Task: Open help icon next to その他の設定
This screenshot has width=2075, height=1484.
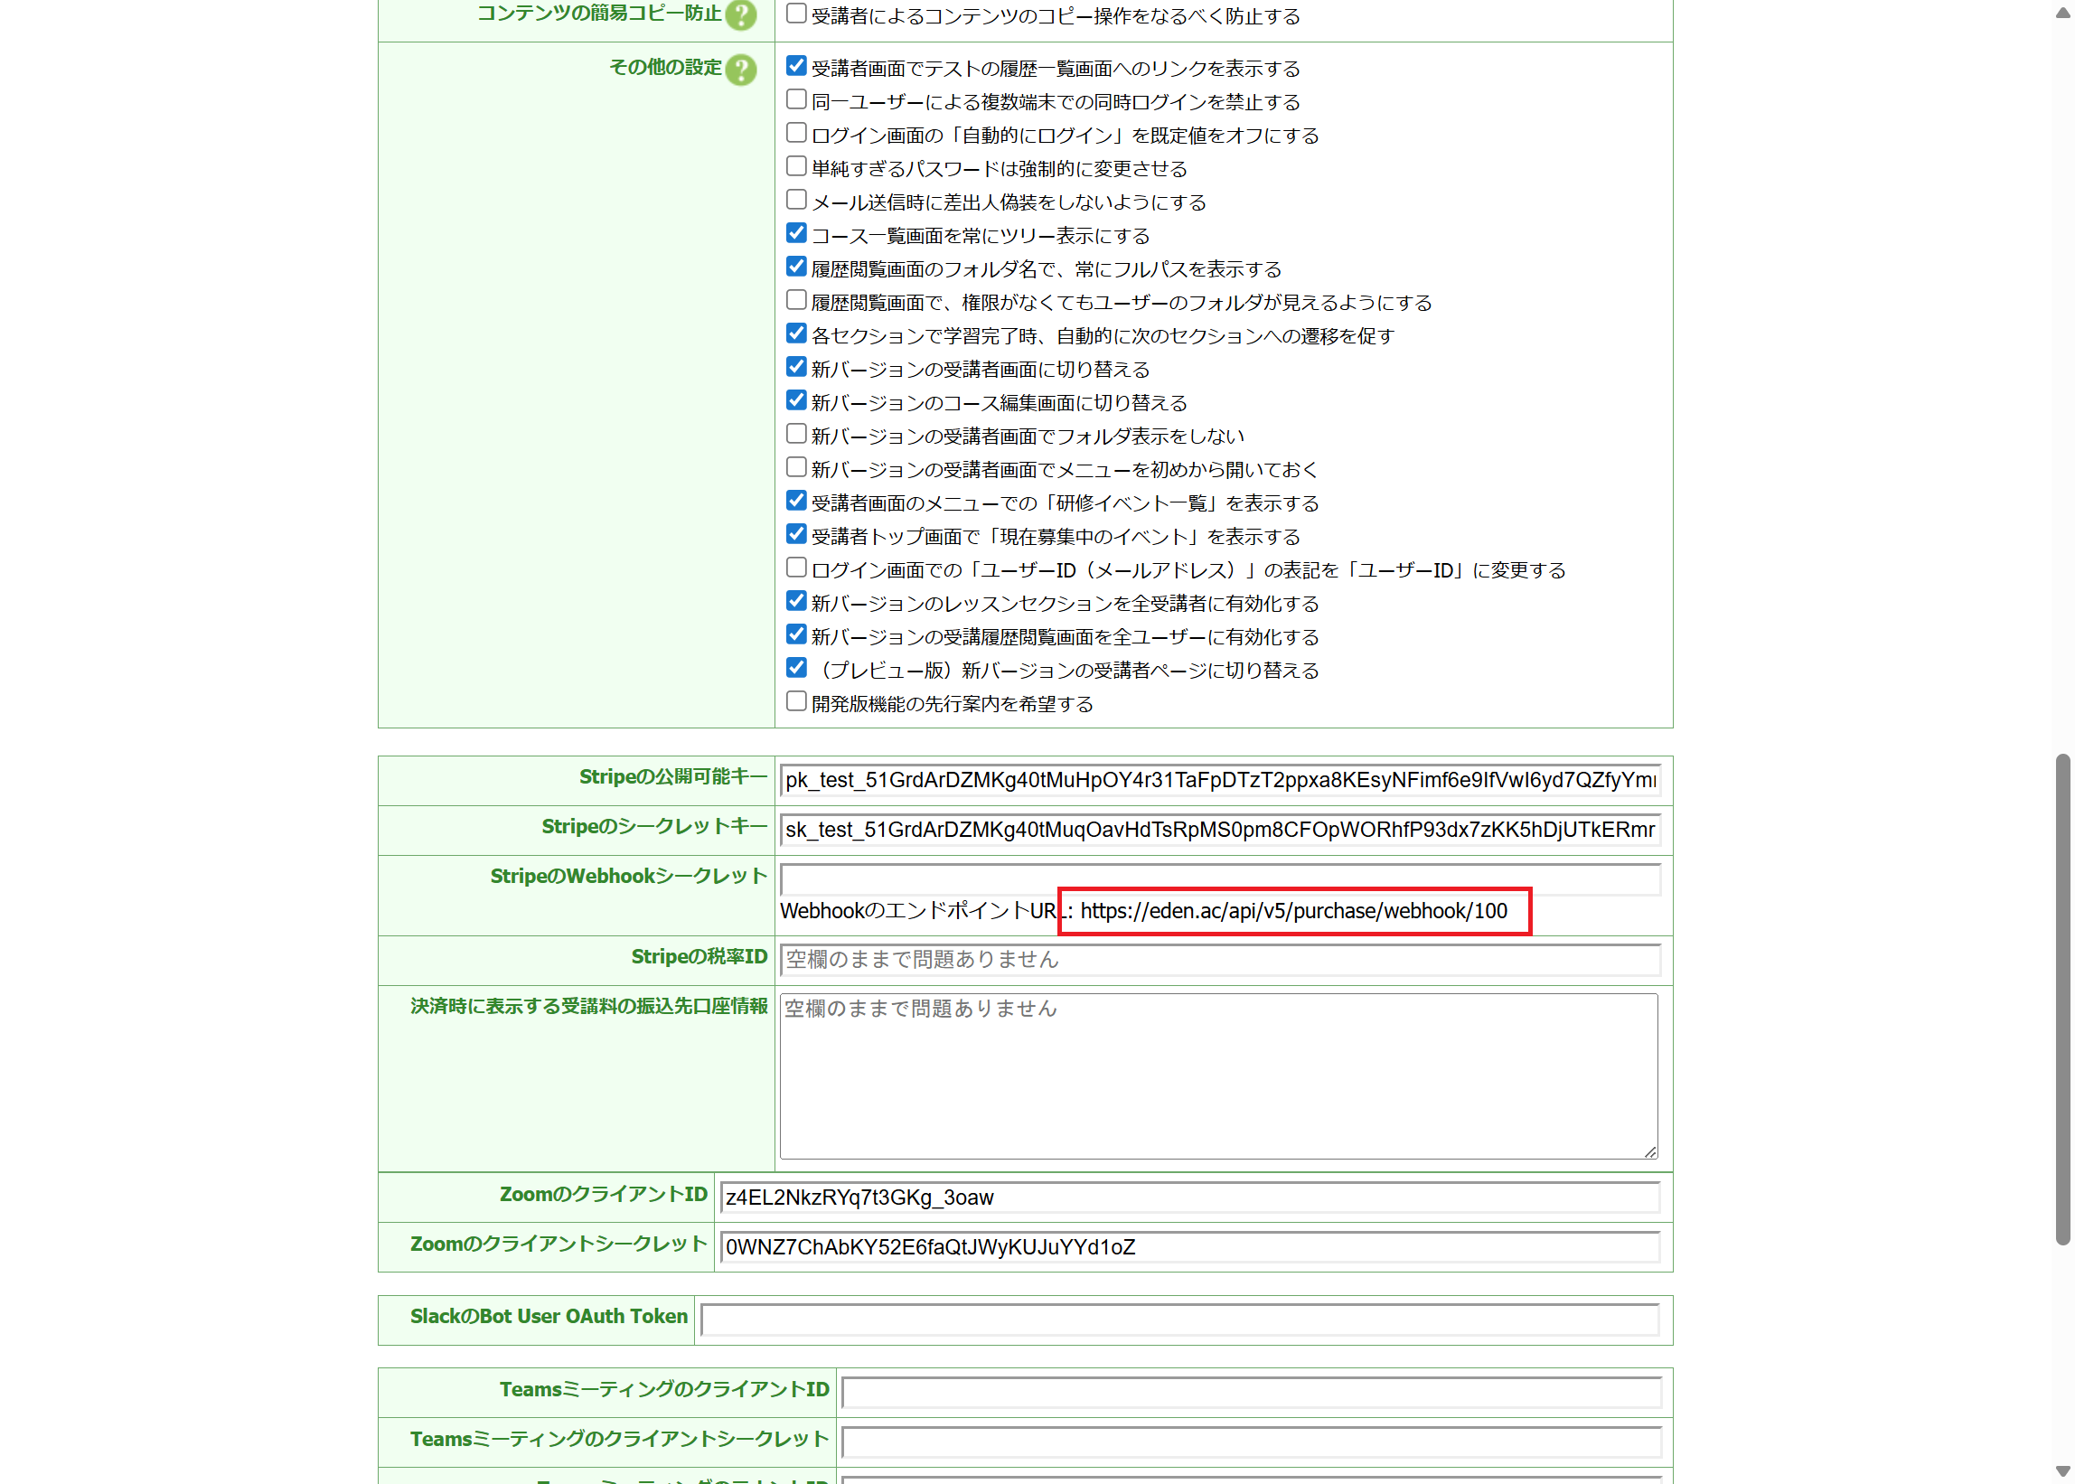Action: coord(741,70)
